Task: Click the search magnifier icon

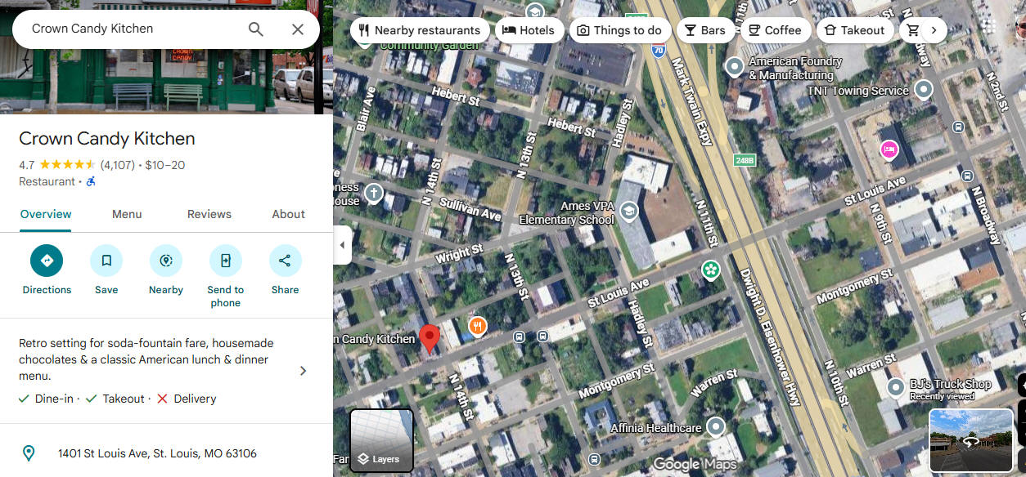Action: click(256, 29)
